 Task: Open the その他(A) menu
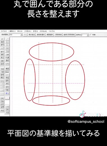click(x=43, y=31)
